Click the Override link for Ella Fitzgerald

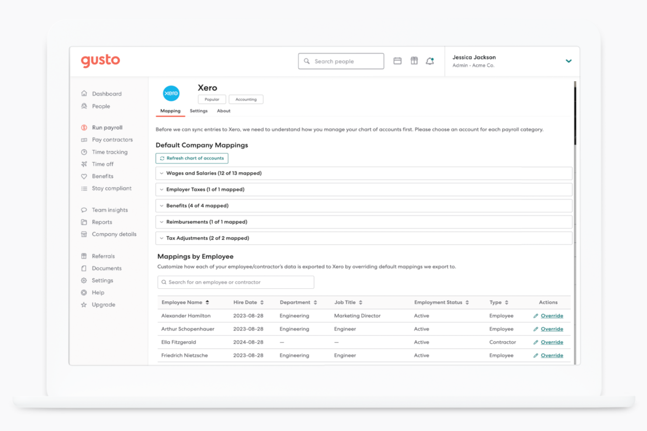coord(552,342)
